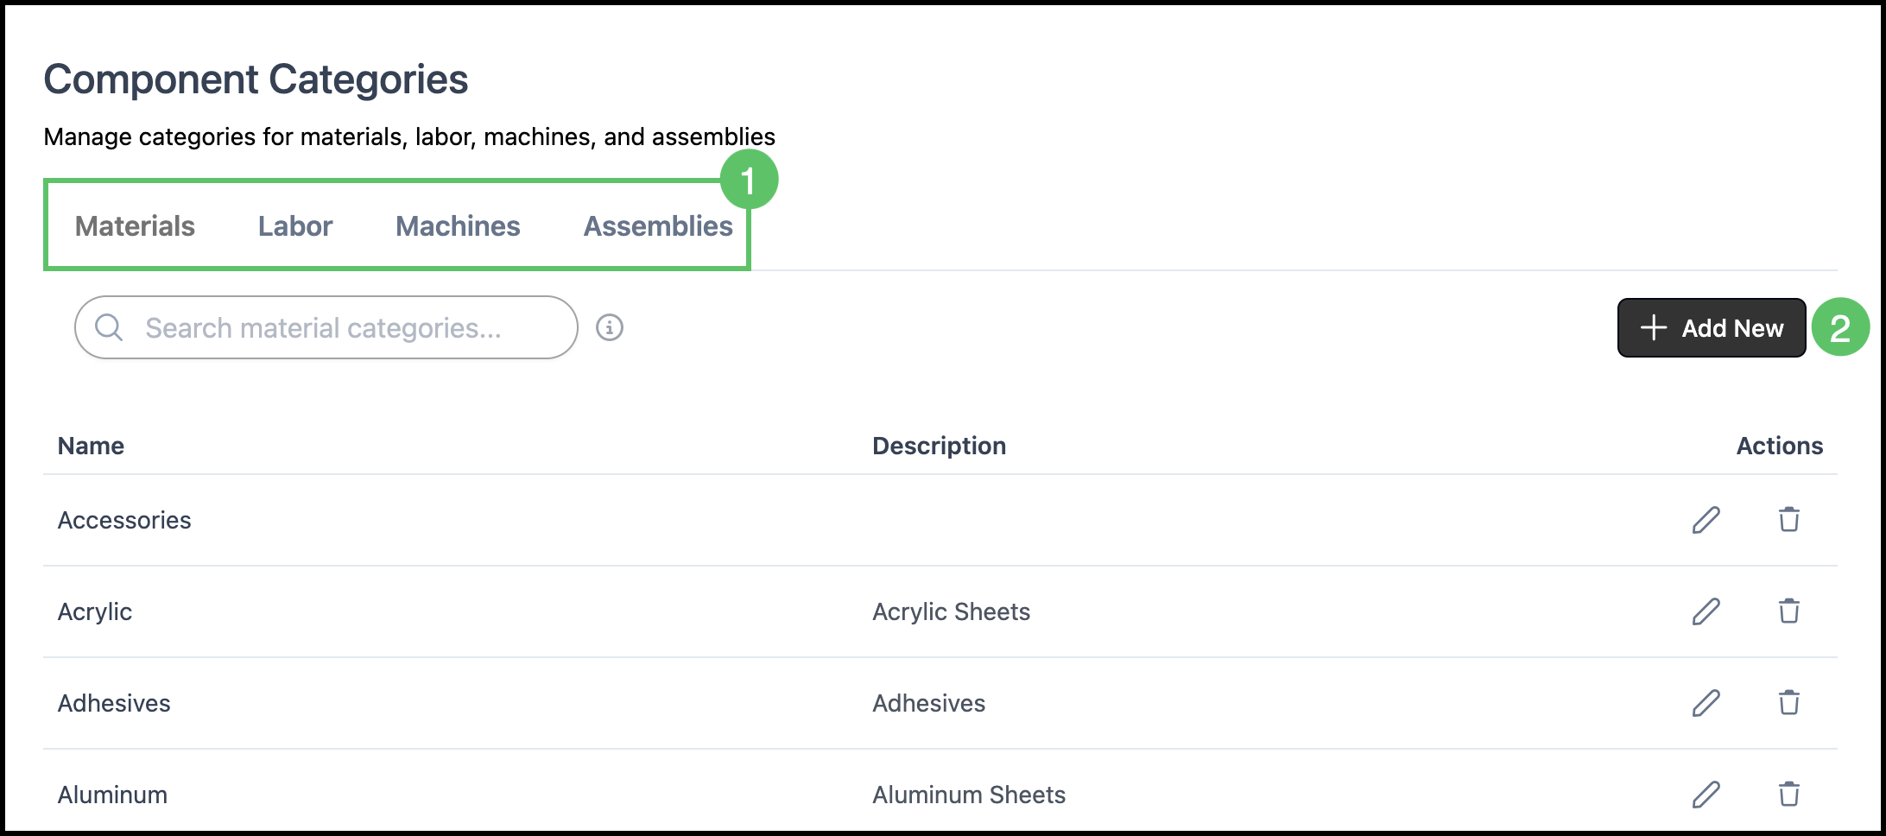The width and height of the screenshot is (1886, 836).
Task: Click the Add New button
Action: coord(1712,328)
